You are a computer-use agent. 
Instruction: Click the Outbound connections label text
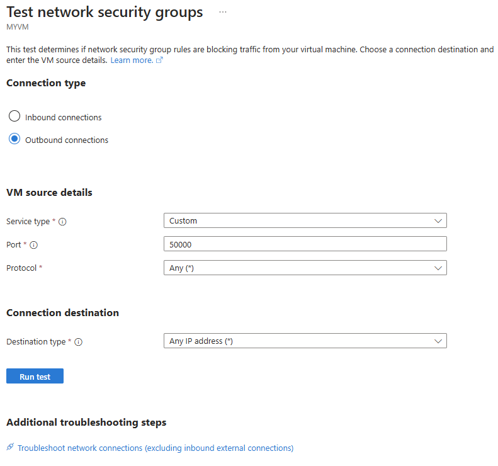[x=67, y=140]
